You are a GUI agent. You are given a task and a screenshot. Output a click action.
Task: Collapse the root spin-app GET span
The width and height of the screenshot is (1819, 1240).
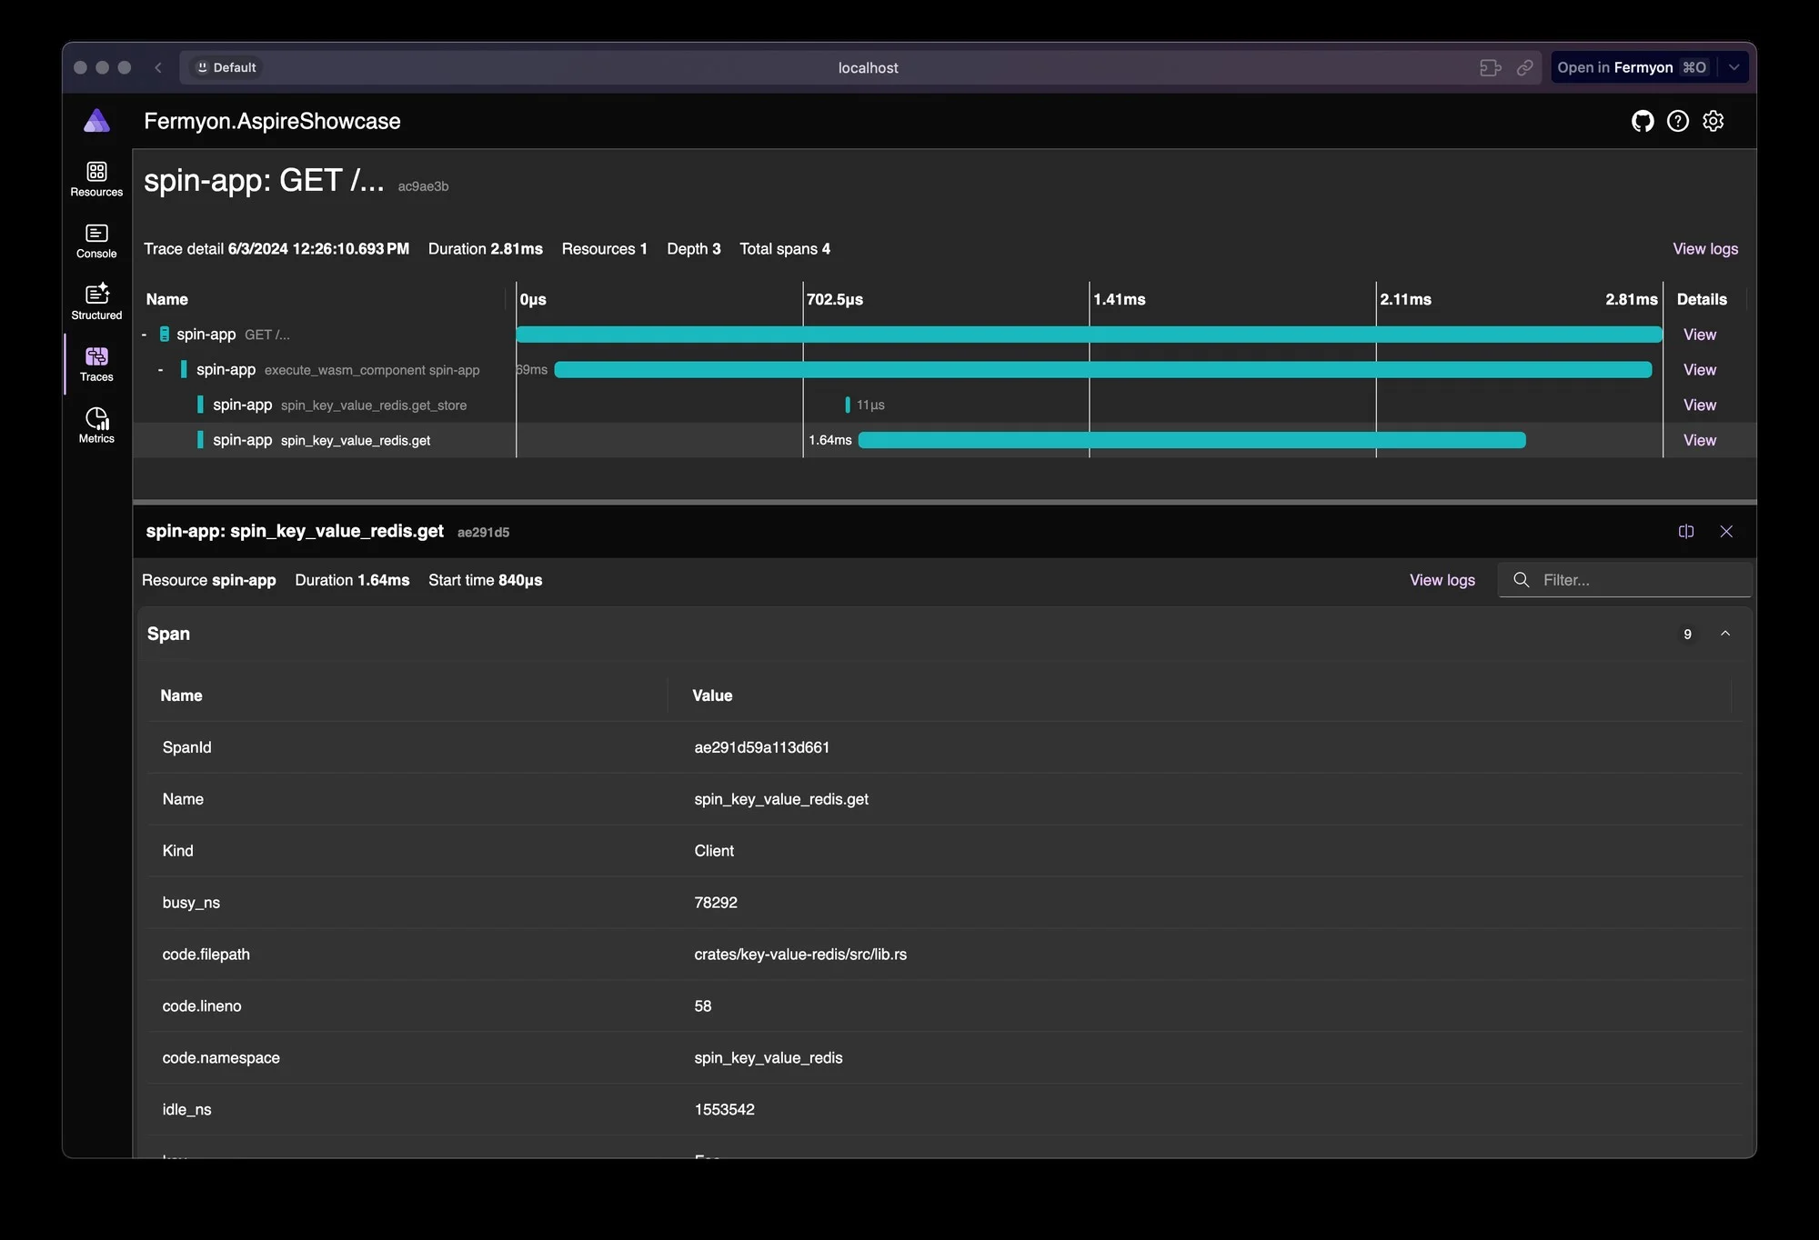[145, 335]
